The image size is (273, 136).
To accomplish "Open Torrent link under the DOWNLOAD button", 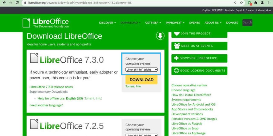I will (130, 86).
